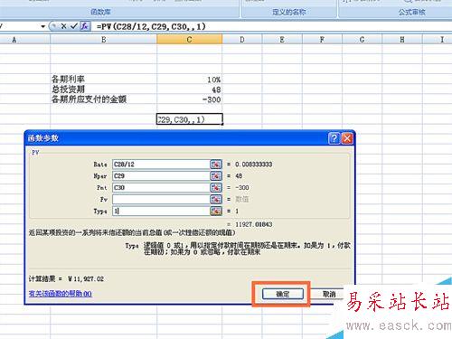Click the Type collapse-dialog range icon
Viewport: 452px width, 339px height.
coord(216,211)
